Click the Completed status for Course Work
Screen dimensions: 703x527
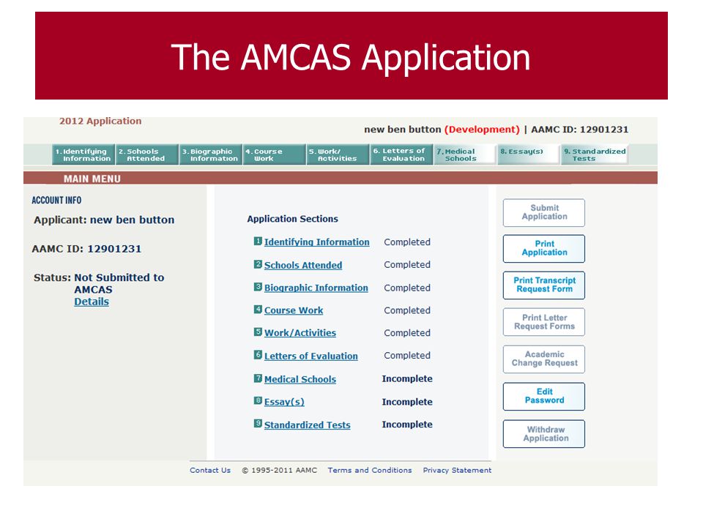coord(407,310)
